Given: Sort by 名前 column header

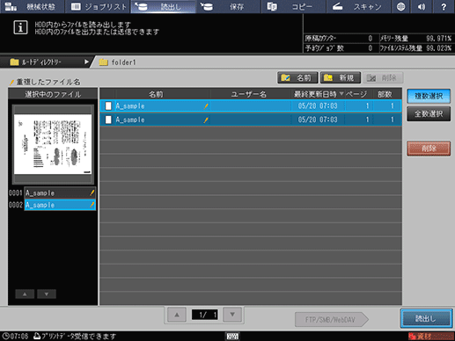Looking at the screenshot, I should 156,94.
